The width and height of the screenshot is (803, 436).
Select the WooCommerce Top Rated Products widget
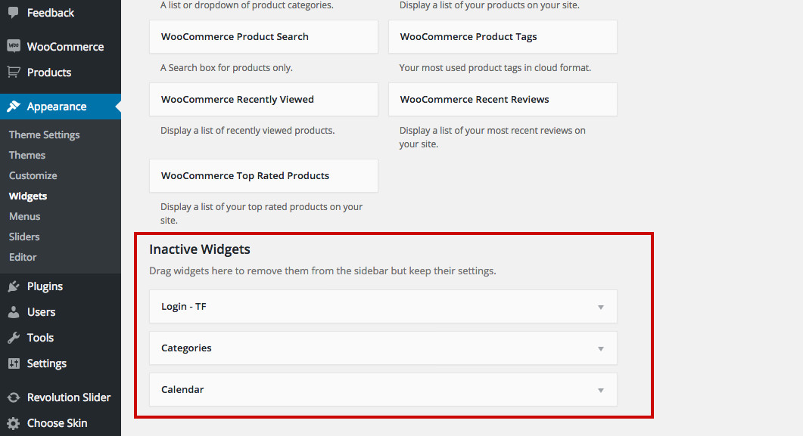pos(263,176)
